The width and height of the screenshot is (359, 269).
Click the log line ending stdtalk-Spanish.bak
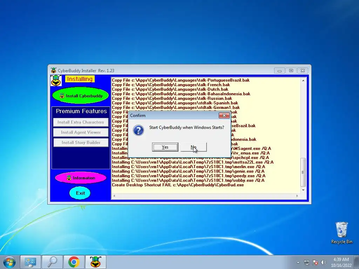[175, 103]
